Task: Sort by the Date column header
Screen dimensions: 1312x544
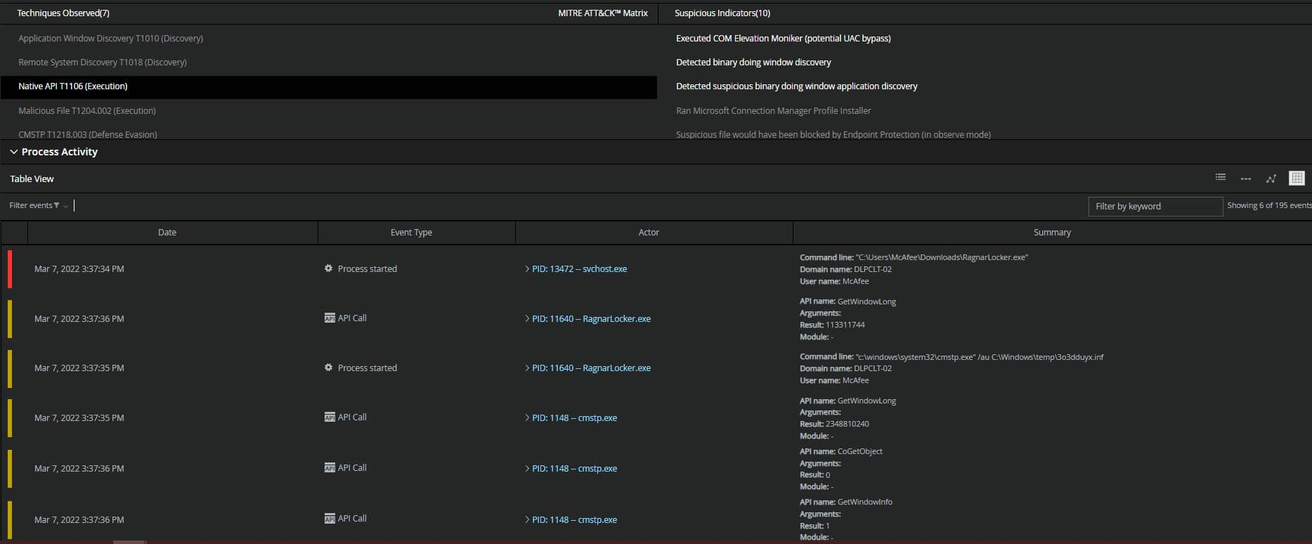Action: 167,233
